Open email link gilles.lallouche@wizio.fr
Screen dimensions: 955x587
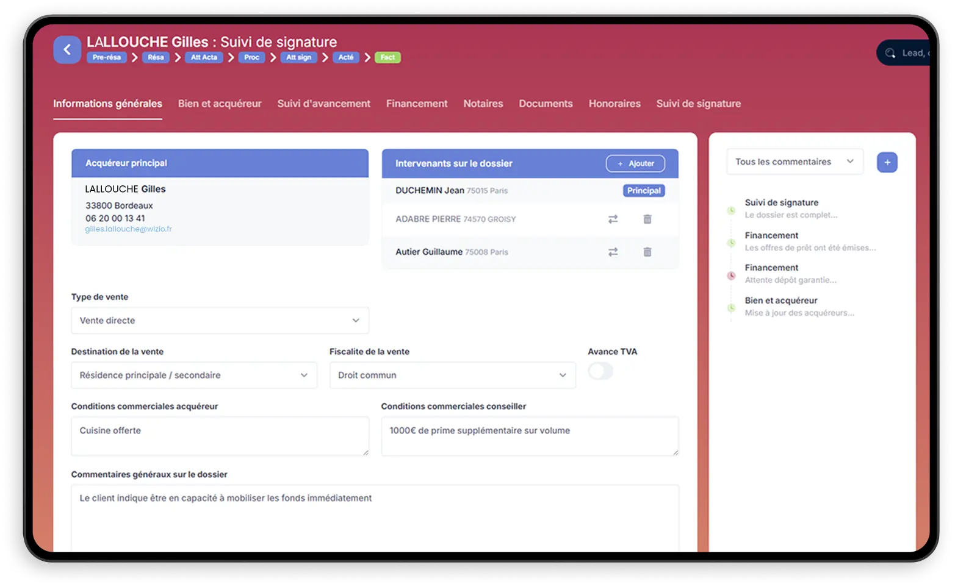coord(128,229)
